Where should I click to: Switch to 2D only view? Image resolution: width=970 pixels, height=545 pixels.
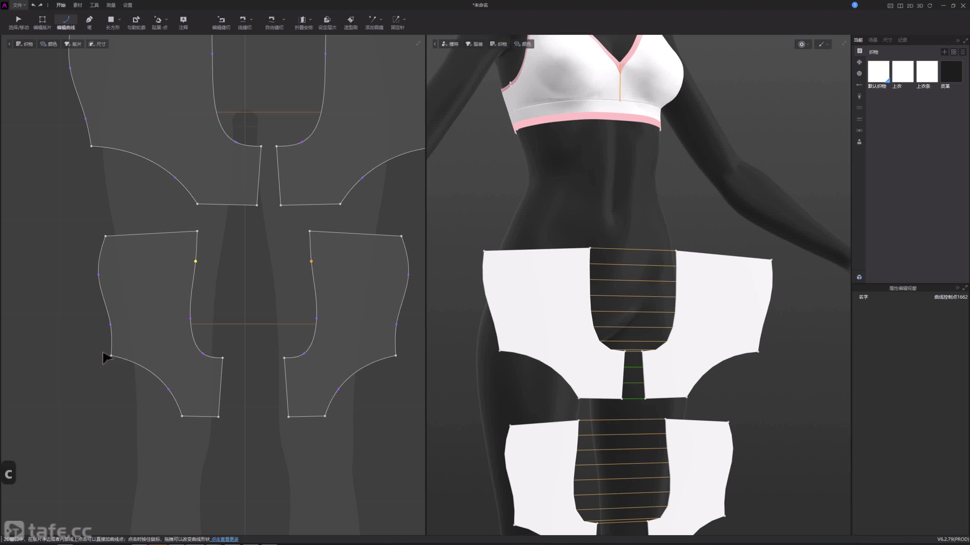pos(910,6)
